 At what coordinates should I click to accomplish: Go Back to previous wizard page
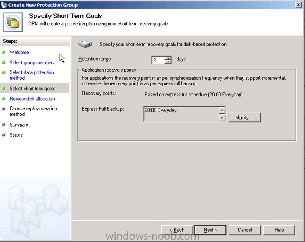pos(177,230)
